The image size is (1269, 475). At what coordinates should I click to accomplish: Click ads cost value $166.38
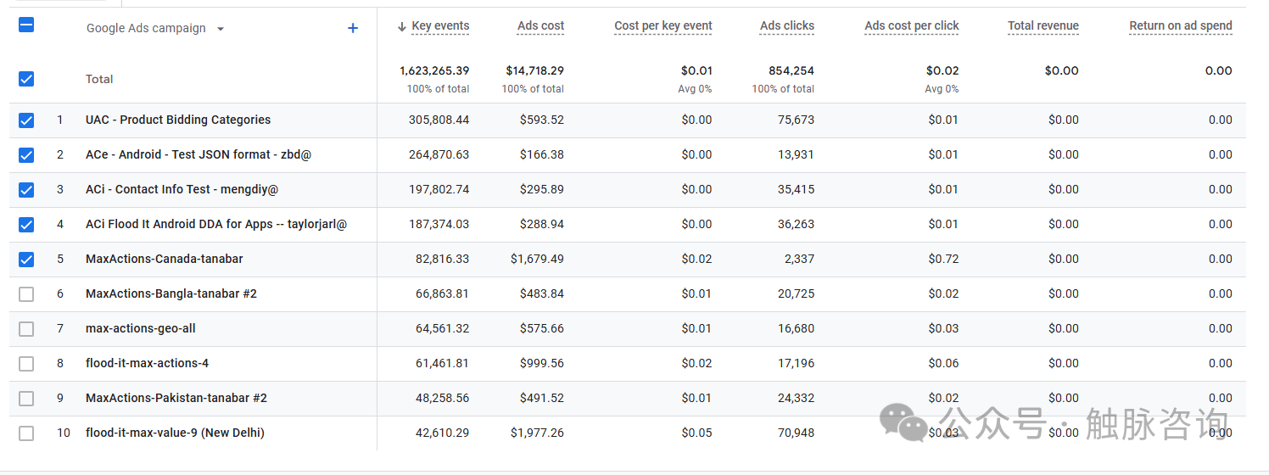(542, 154)
